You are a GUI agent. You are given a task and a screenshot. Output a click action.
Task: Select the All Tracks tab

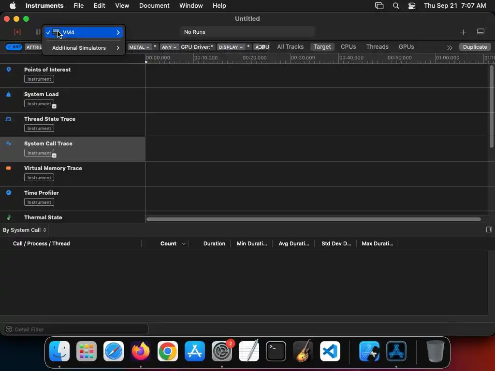click(290, 47)
